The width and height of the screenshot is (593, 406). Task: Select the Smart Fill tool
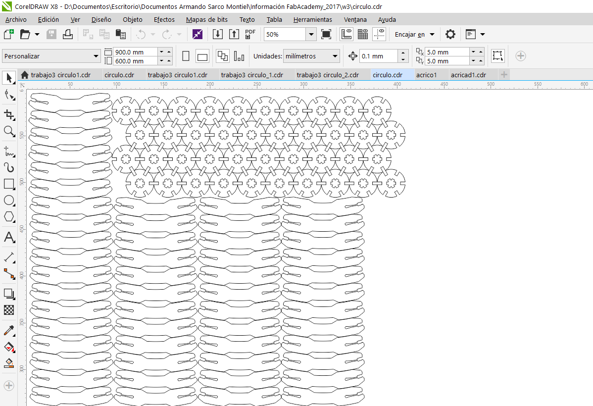click(9, 363)
